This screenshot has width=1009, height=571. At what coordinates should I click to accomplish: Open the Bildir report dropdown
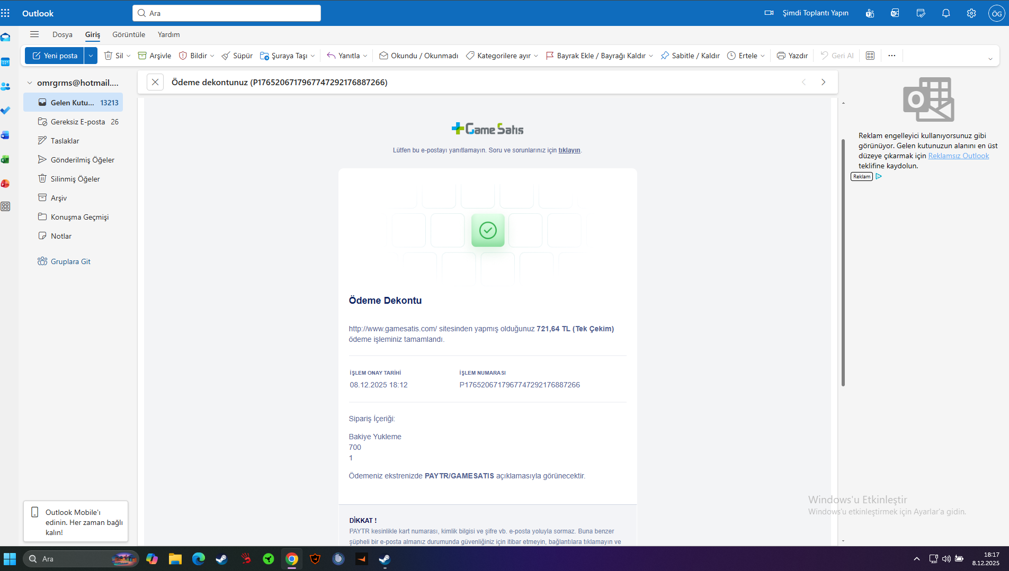coord(197,56)
